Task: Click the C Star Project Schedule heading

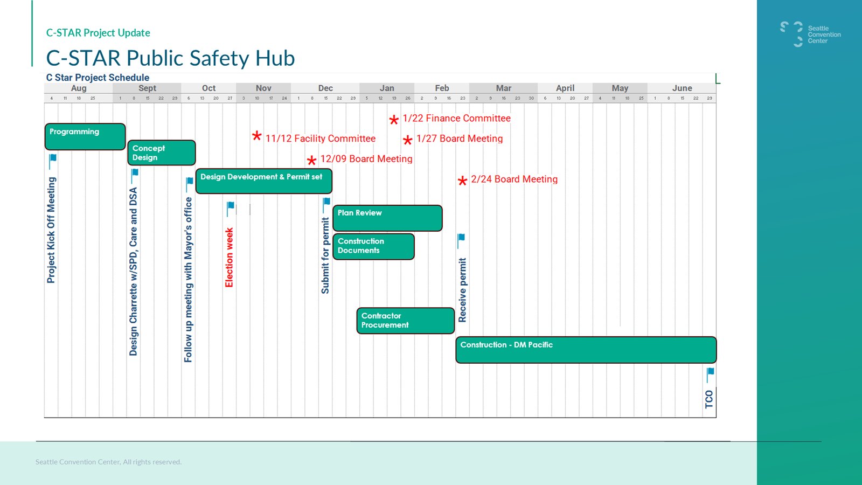Action: (98, 78)
